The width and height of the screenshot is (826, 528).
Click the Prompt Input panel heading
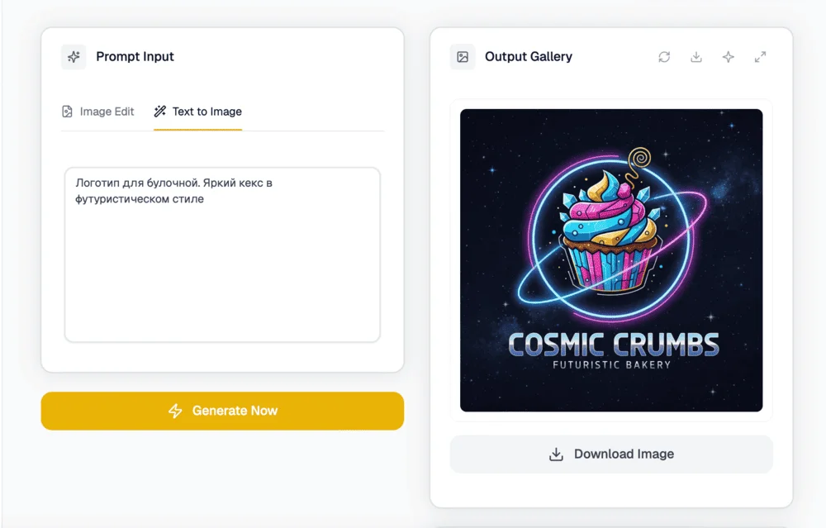(x=135, y=57)
